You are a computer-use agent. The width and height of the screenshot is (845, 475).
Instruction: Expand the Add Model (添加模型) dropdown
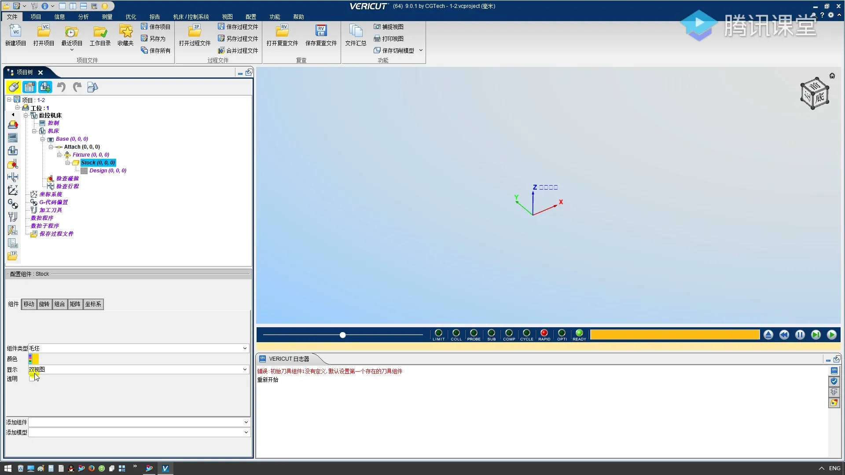[246, 432]
